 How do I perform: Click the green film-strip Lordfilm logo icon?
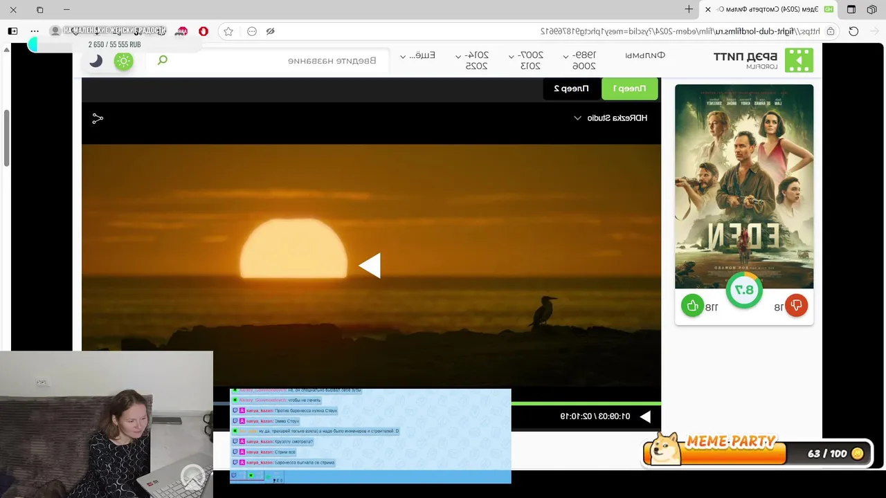coord(799,60)
